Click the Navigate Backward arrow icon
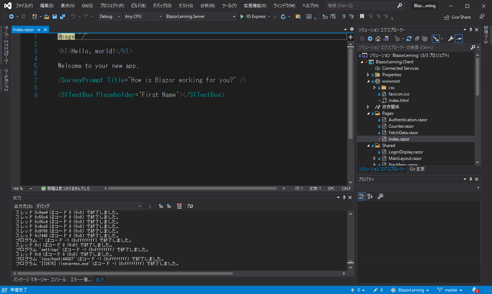This screenshot has width=492, height=294. coord(11,16)
